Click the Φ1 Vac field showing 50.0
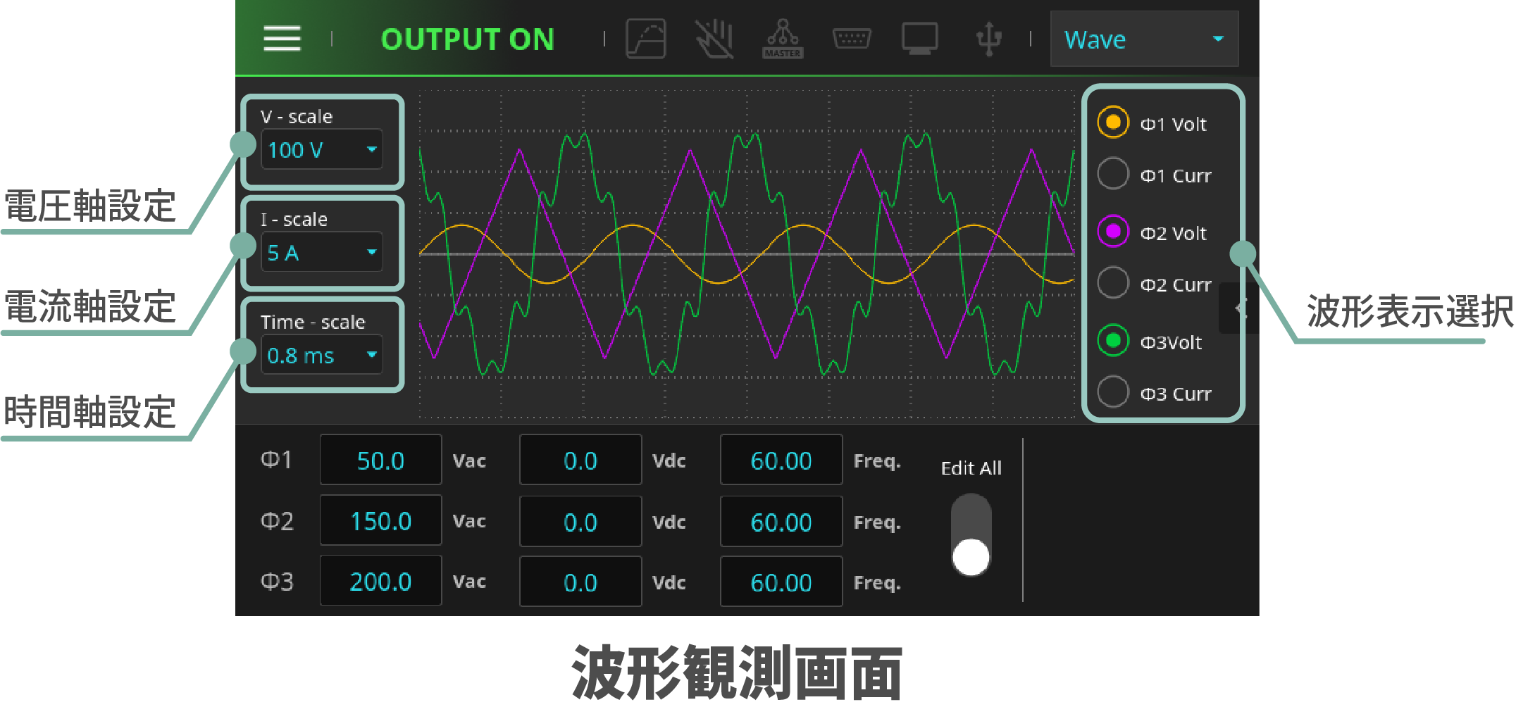This screenshot has width=1516, height=714. [x=380, y=461]
